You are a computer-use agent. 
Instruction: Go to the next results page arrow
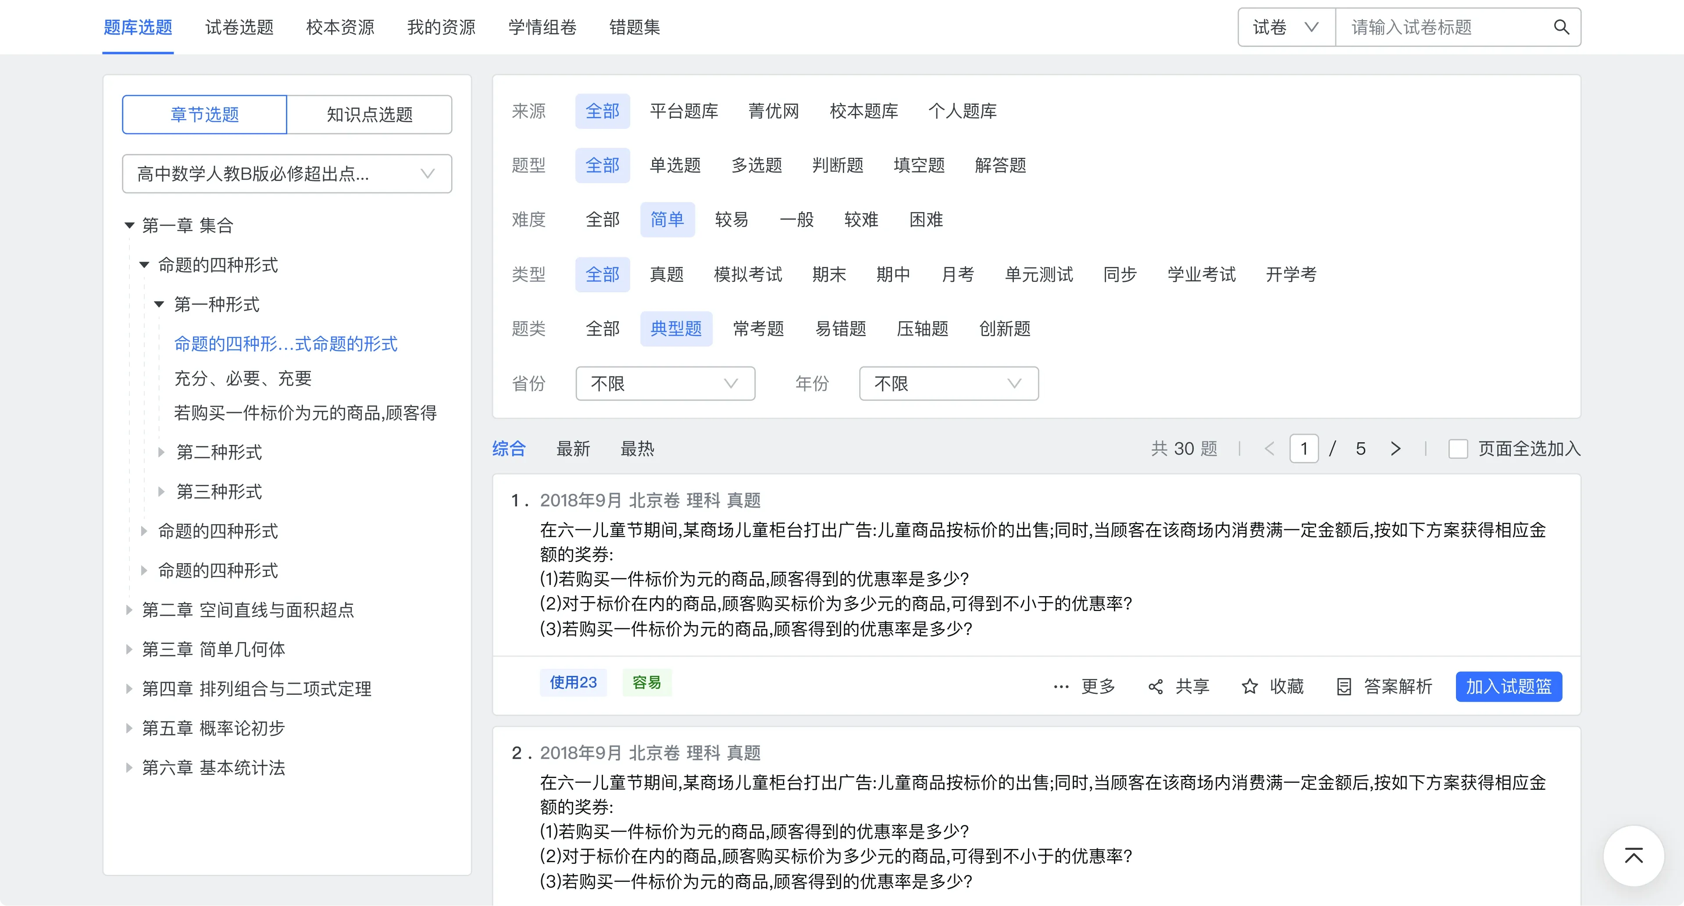[1396, 449]
